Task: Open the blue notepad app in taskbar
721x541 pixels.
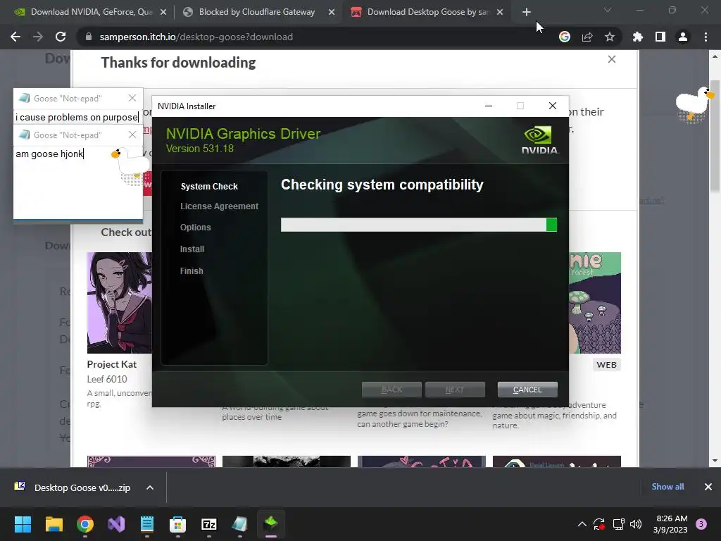Action: [147, 524]
